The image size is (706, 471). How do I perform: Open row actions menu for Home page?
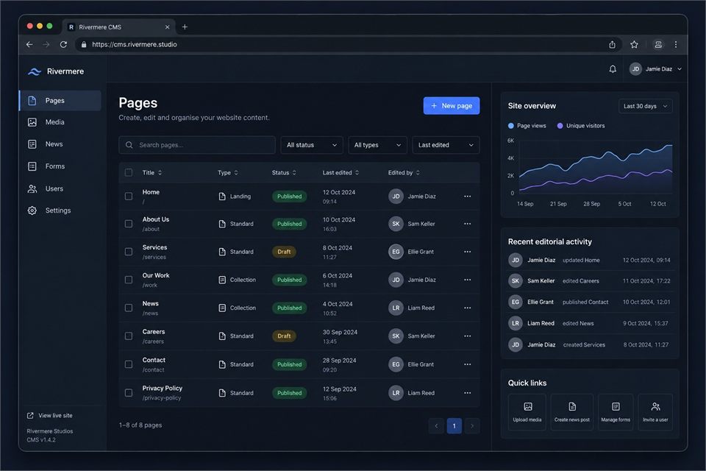(468, 196)
